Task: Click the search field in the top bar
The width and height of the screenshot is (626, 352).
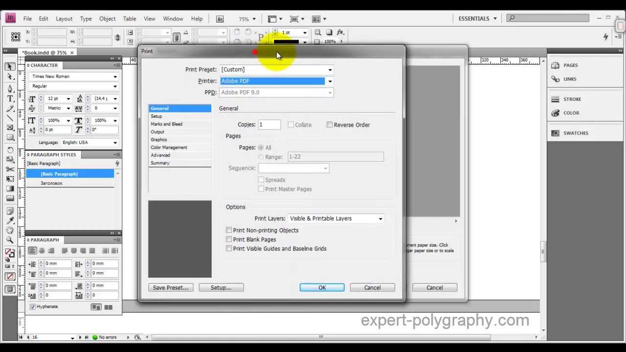Action: click(x=547, y=18)
